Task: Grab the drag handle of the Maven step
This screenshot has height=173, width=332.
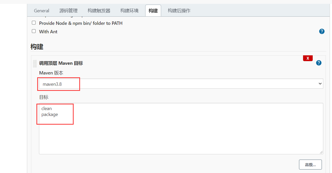Action: [35, 63]
